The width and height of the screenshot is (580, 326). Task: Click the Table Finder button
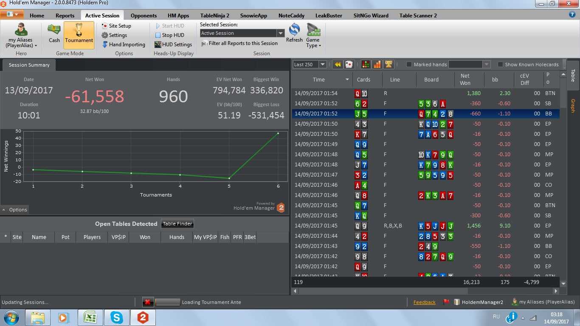click(x=178, y=224)
